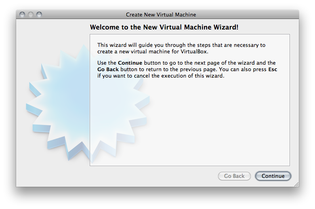This screenshot has height=209, width=315.
Task: Close the Create New Virtual Machine window
Action: pos(22,15)
